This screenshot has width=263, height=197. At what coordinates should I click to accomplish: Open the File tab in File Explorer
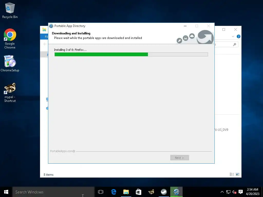[x=44, y=37]
